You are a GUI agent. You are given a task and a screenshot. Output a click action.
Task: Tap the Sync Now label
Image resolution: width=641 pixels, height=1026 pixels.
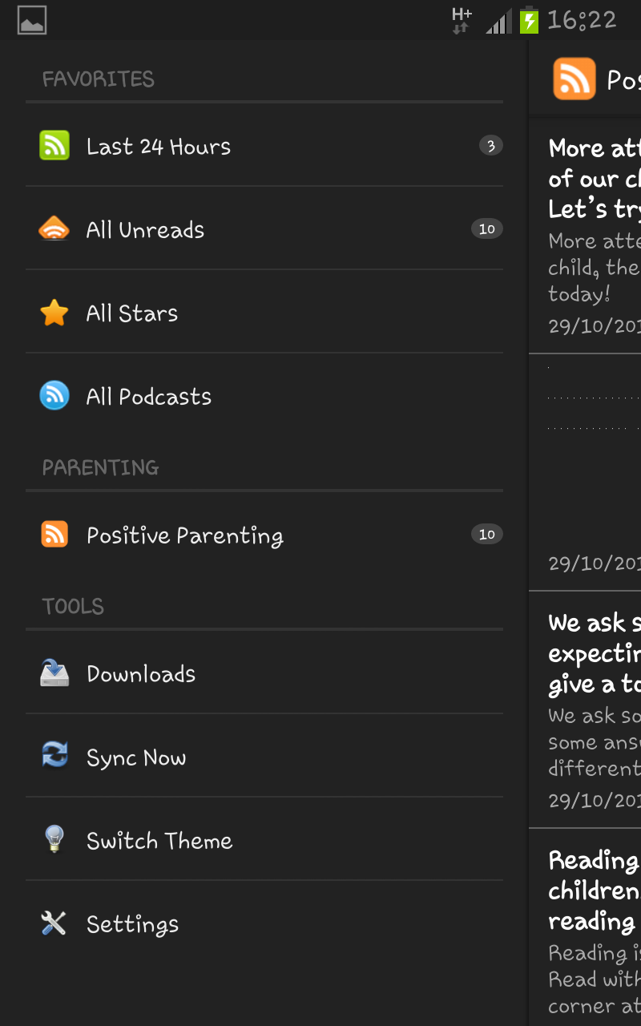136,757
